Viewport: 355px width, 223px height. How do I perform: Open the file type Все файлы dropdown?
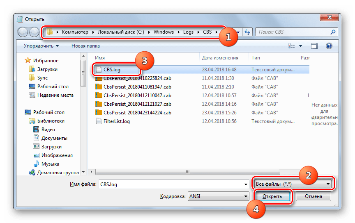[x=293, y=184]
